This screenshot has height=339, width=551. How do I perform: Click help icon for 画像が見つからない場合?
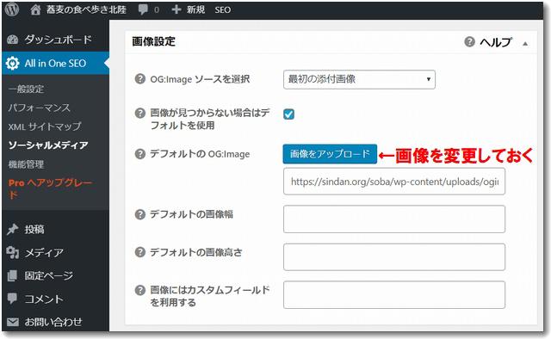(140, 113)
